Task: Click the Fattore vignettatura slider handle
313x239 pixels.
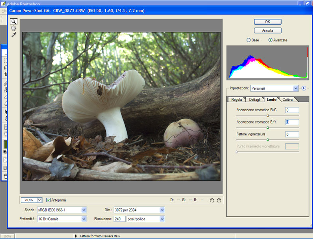Action: tap(268, 140)
